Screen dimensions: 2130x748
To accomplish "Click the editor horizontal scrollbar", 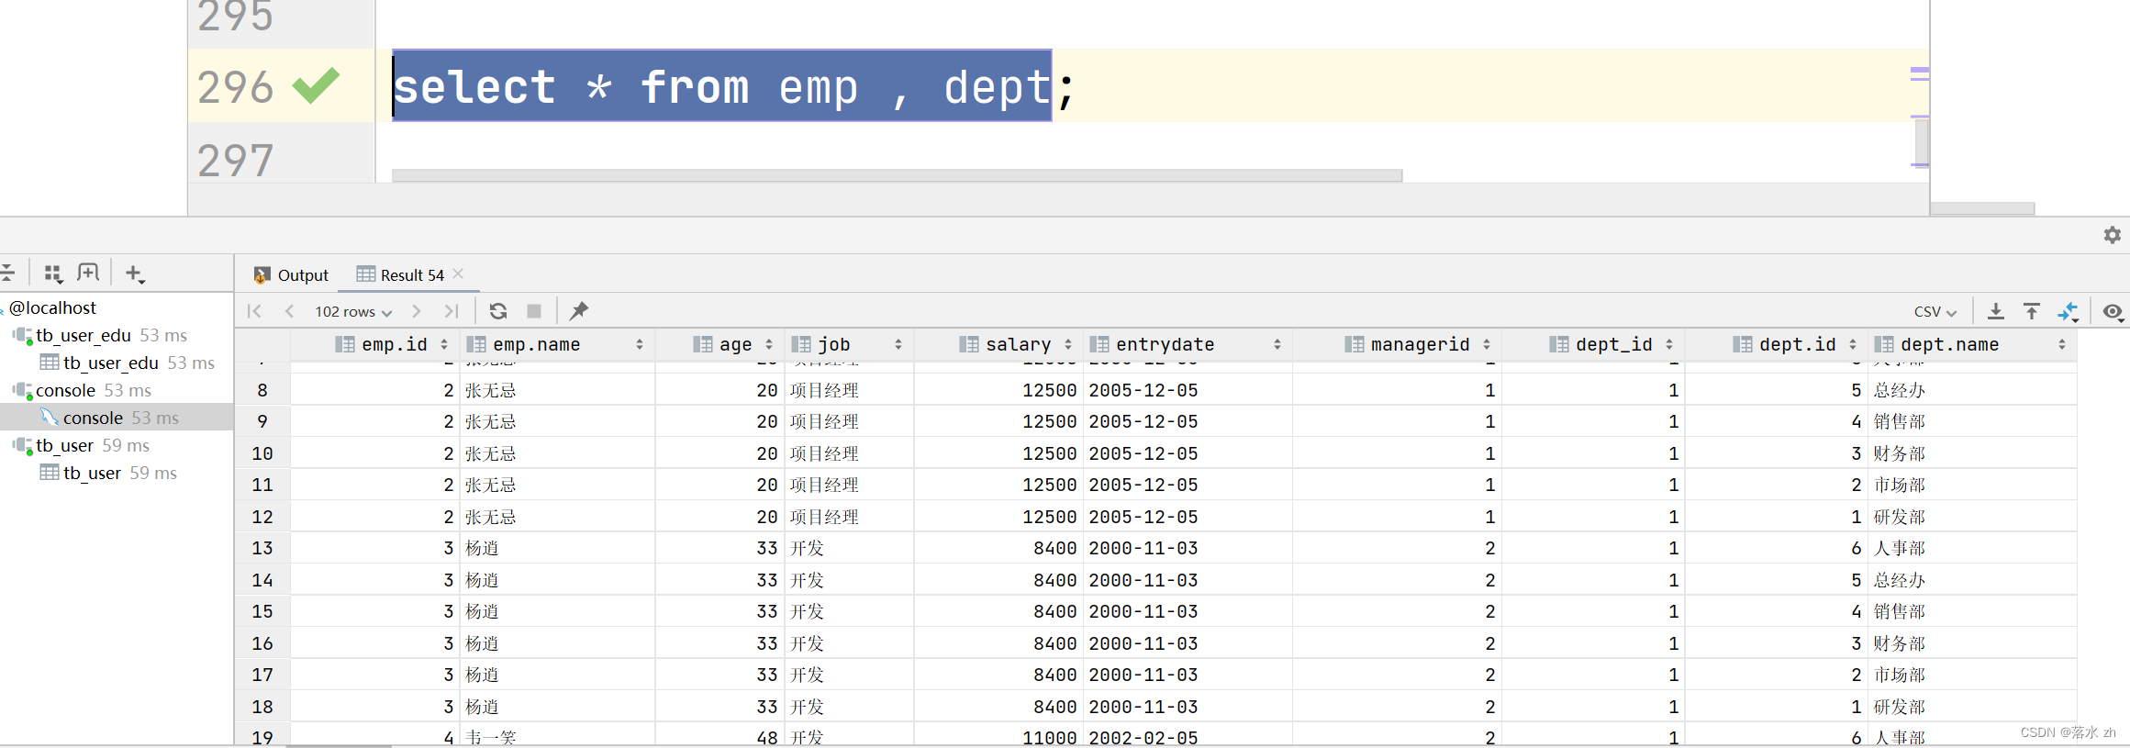I will 897,174.
